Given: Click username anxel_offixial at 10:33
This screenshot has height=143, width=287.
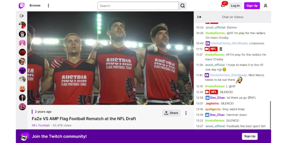Looking at the screenshot, I should [216, 27].
